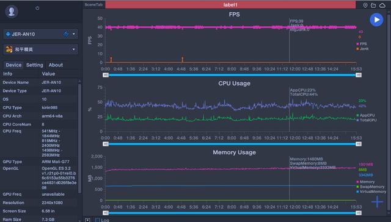Toggle FPS series in legend
391x222 pixels.
click(x=361, y=44)
